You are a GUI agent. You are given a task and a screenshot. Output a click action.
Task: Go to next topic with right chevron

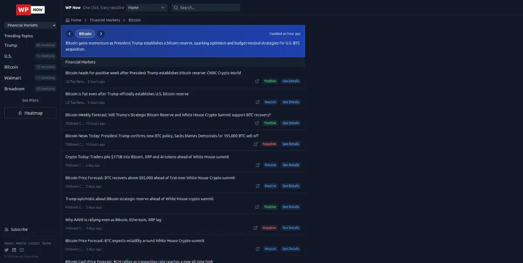[x=101, y=34]
